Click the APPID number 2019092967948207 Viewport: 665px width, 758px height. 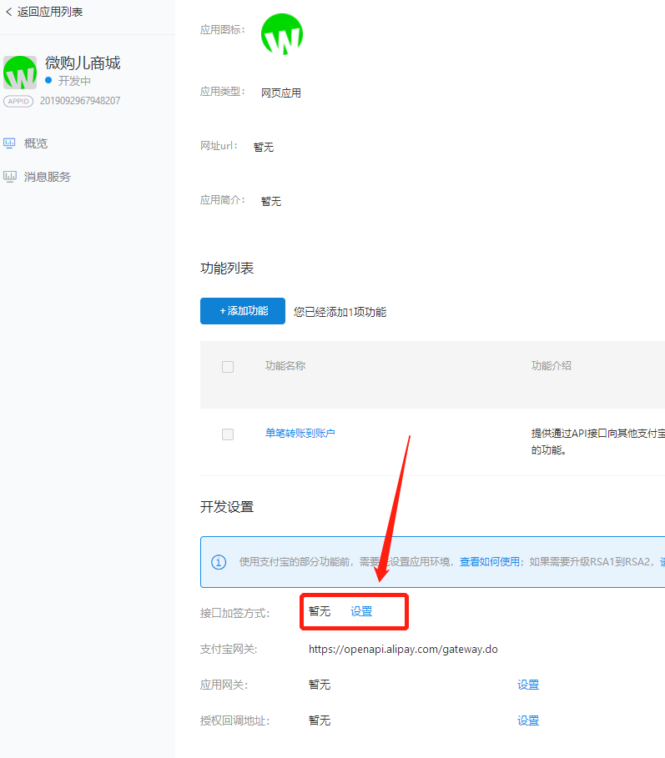click(x=80, y=101)
